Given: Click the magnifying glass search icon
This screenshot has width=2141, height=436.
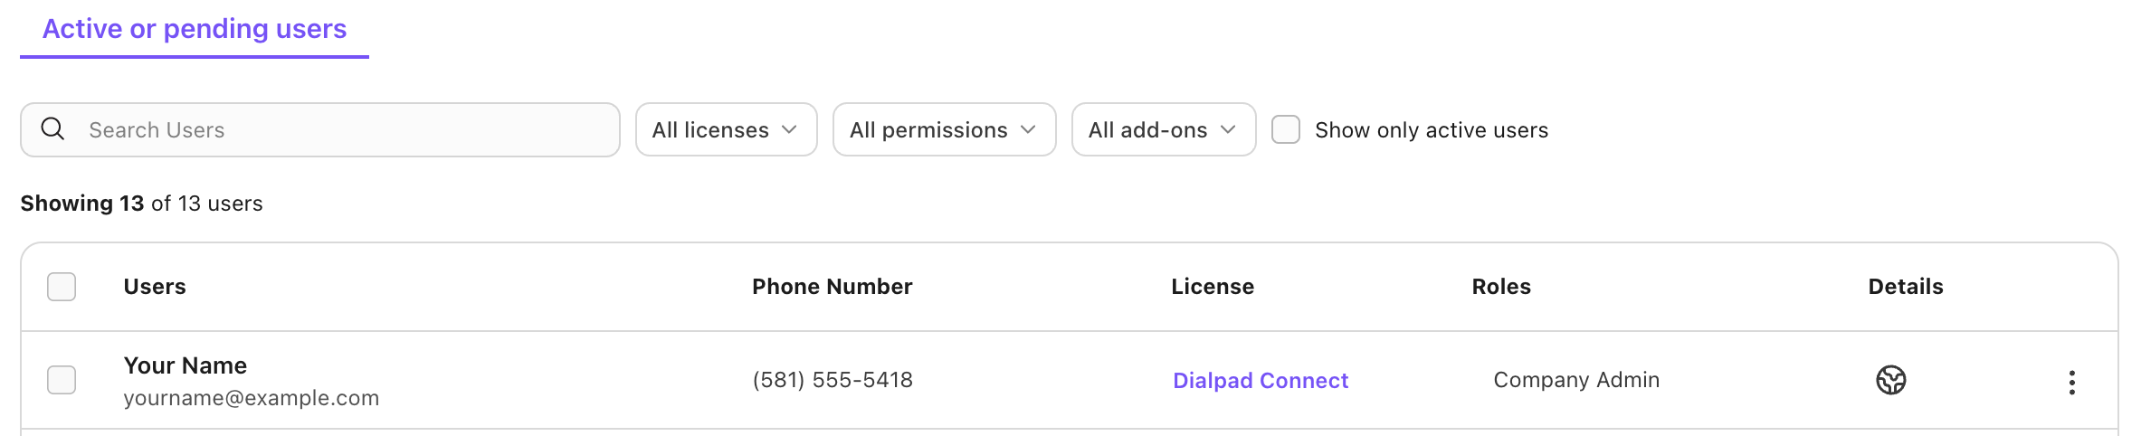Looking at the screenshot, I should click(53, 129).
